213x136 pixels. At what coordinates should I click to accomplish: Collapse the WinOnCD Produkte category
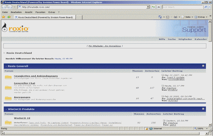203,108
